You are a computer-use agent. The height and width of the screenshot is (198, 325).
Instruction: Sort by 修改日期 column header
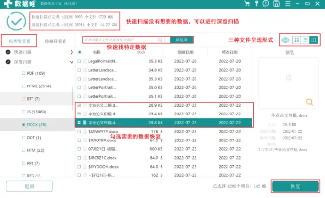(229, 52)
